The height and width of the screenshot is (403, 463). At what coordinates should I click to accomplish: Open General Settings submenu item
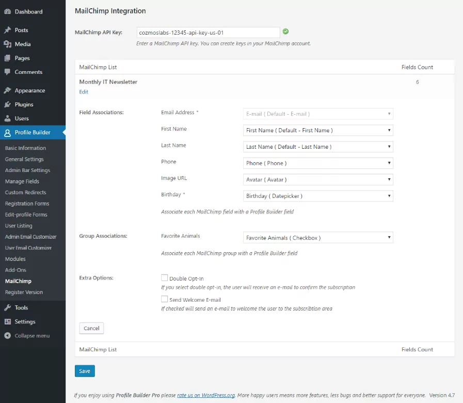coord(24,159)
